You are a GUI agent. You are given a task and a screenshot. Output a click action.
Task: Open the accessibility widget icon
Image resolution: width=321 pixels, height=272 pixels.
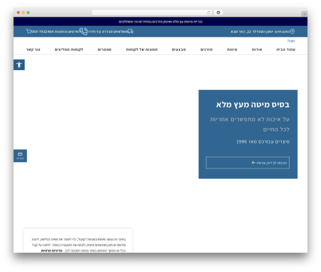19,65
